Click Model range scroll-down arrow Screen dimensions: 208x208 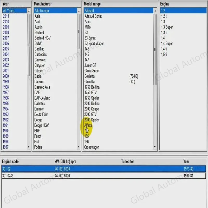[155, 147]
